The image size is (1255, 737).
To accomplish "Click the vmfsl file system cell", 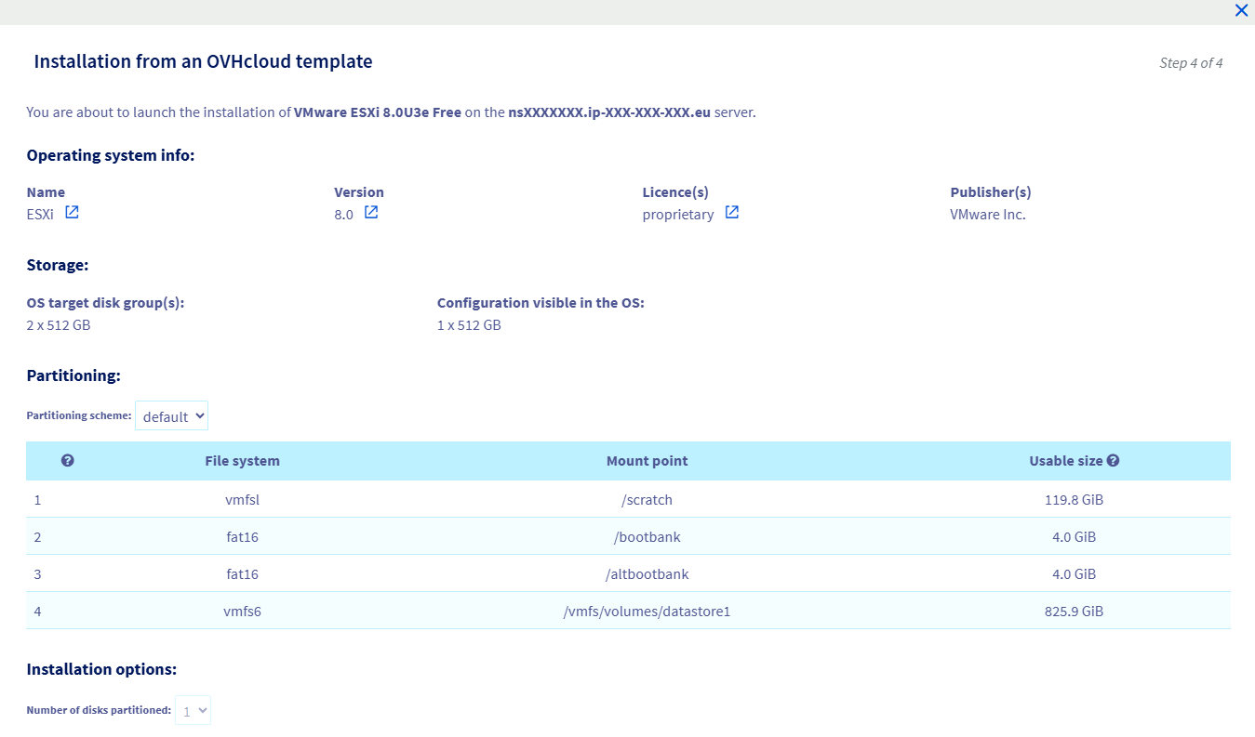I will (x=242, y=500).
